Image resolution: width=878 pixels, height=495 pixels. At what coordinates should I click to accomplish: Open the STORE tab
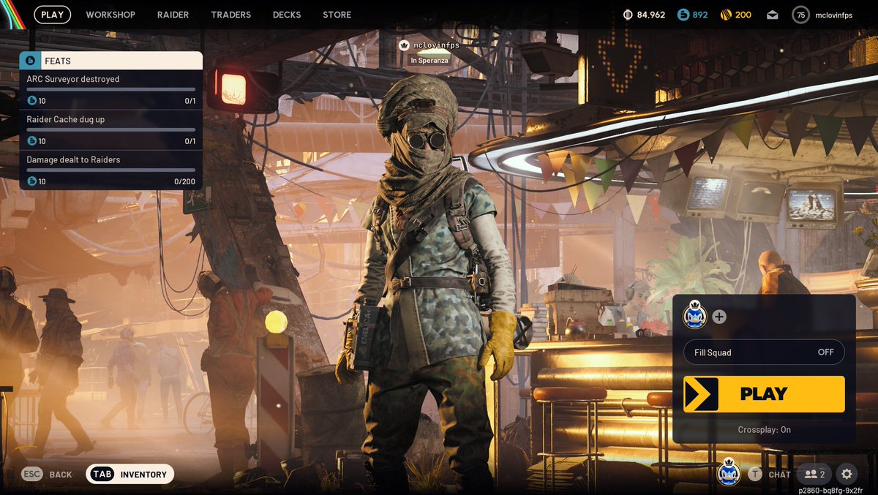coord(337,15)
